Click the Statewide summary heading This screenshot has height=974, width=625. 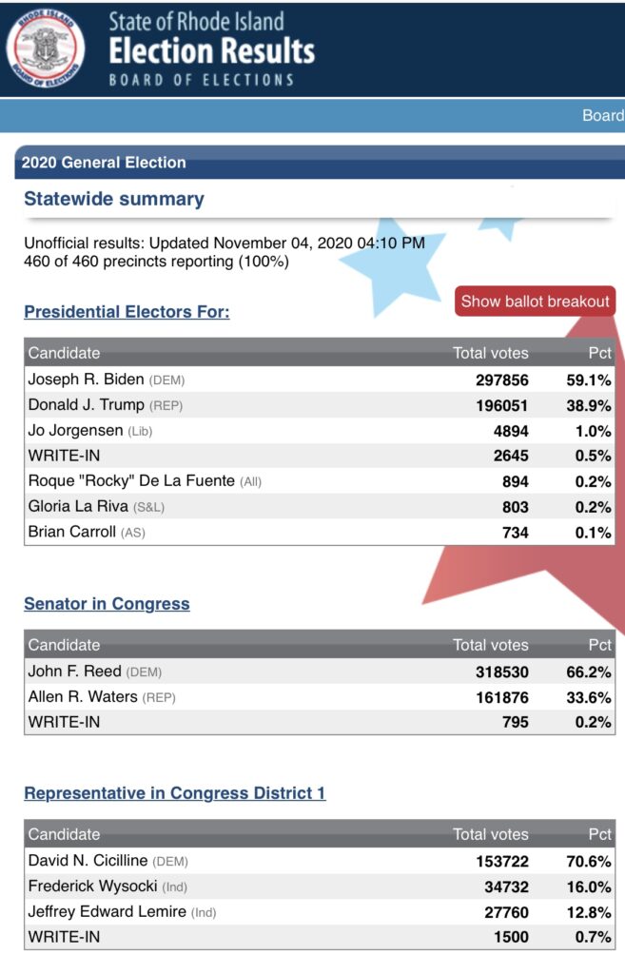[x=114, y=199]
